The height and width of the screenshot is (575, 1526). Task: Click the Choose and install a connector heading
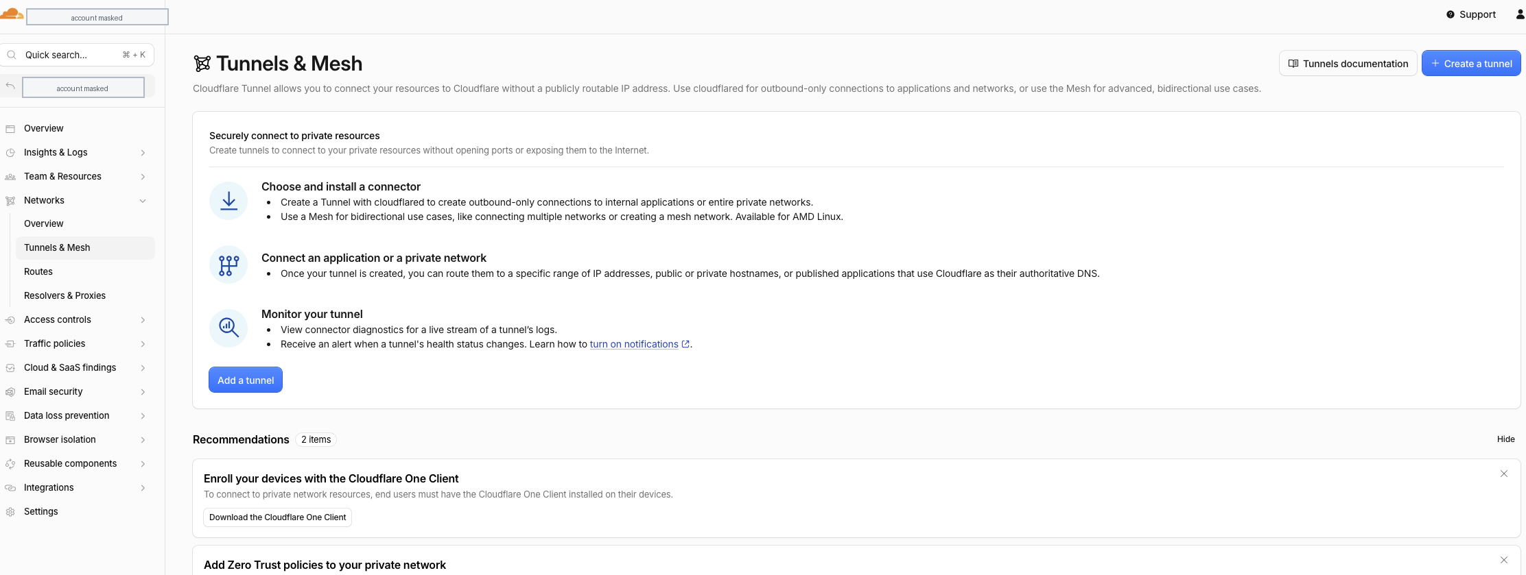point(341,187)
